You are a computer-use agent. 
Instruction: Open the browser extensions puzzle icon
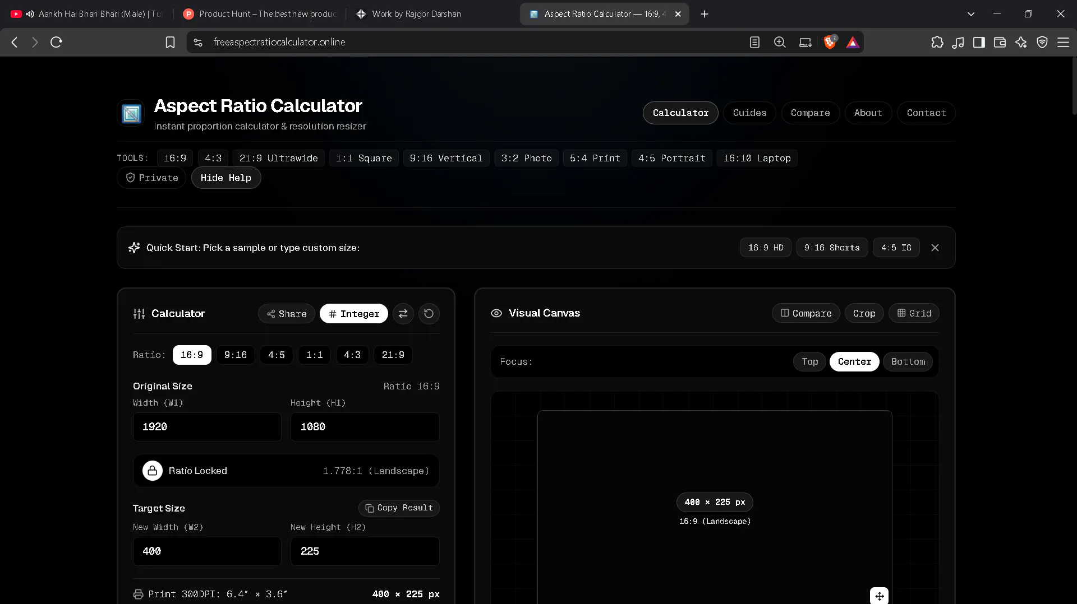(x=937, y=42)
